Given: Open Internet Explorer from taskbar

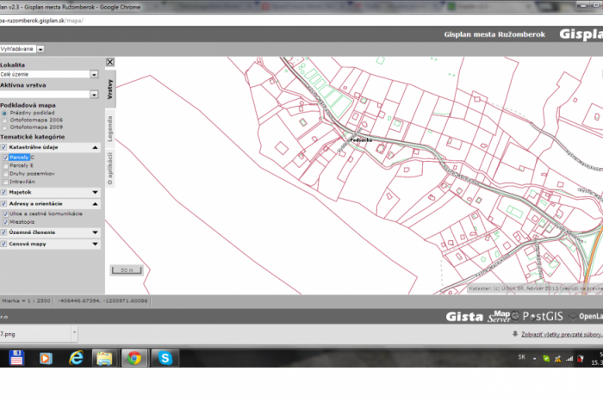Looking at the screenshot, I should click(x=76, y=357).
